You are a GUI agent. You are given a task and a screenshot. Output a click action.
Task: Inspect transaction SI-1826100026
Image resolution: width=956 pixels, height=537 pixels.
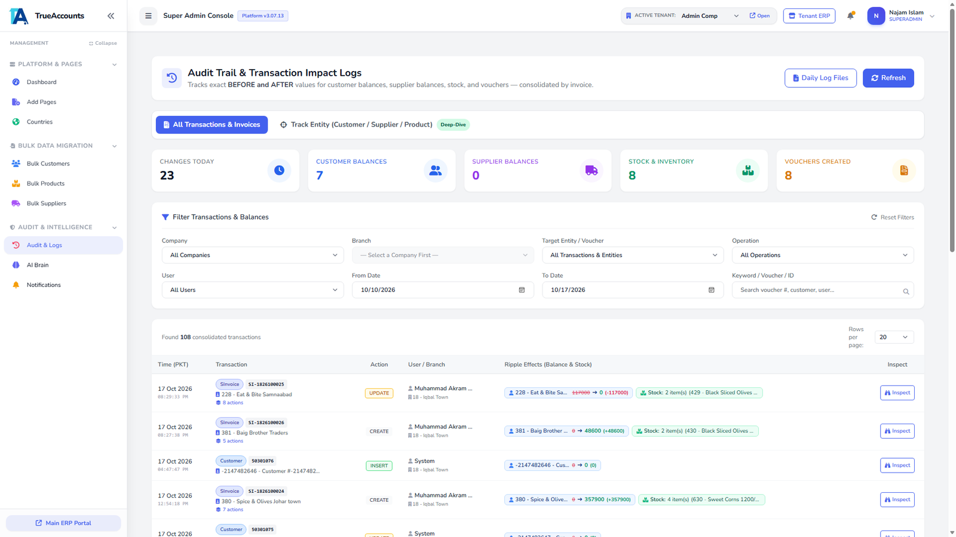(x=897, y=431)
